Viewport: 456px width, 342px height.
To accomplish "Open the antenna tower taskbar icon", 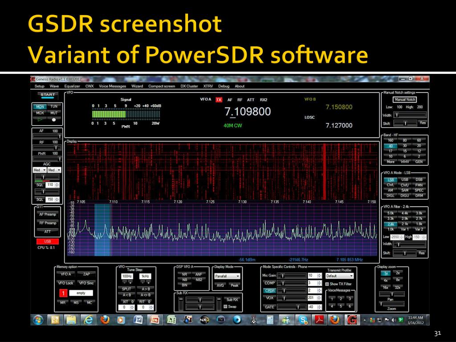I will [x=254, y=320].
